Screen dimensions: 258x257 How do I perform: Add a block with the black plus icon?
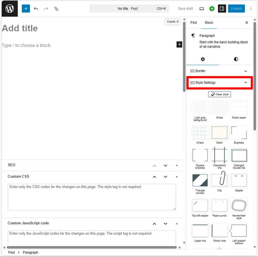[179, 44]
